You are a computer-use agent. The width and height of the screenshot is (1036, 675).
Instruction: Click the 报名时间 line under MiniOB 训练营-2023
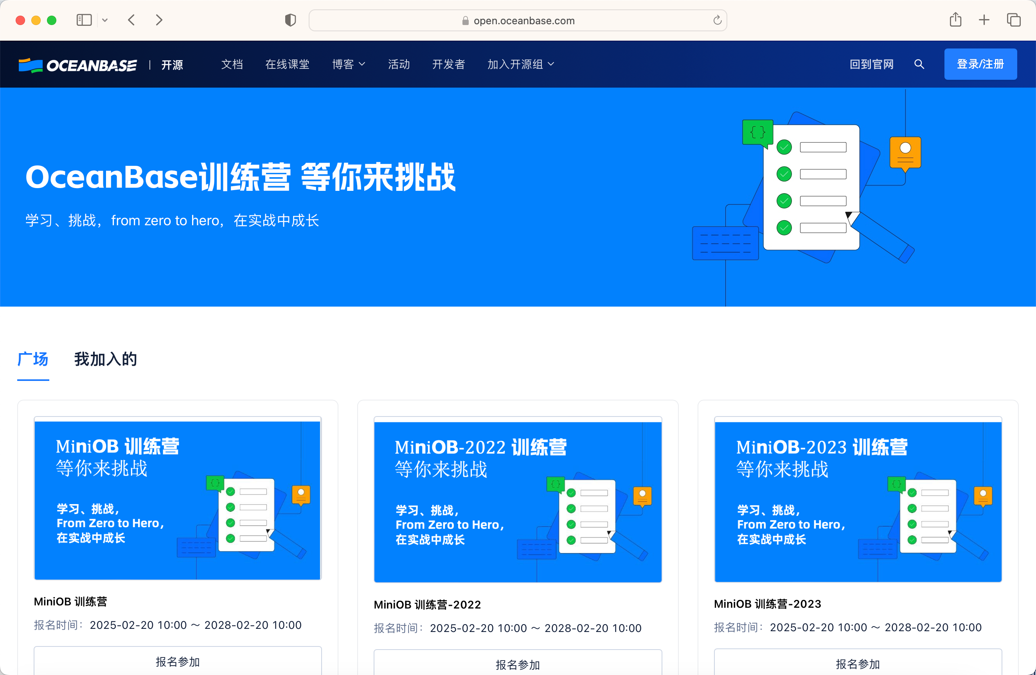click(x=848, y=627)
